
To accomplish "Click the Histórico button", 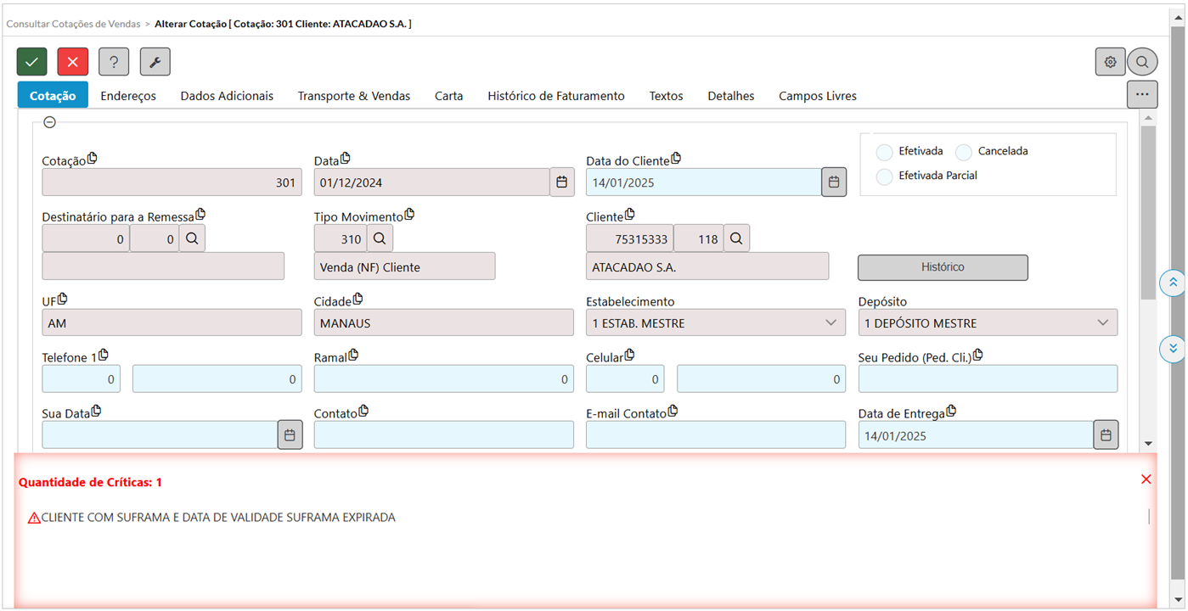I will pos(943,267).
